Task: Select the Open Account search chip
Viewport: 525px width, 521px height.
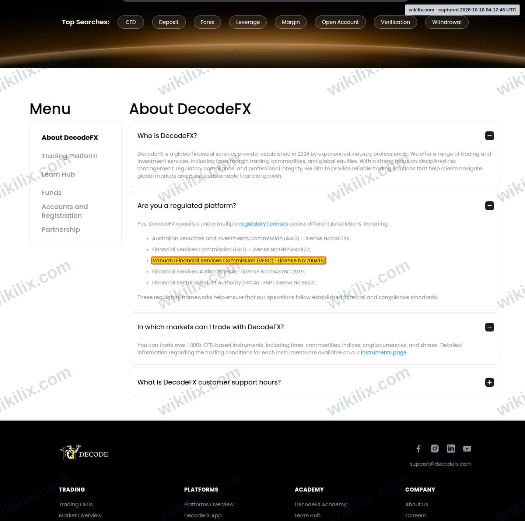Action: tap(340, 22)
